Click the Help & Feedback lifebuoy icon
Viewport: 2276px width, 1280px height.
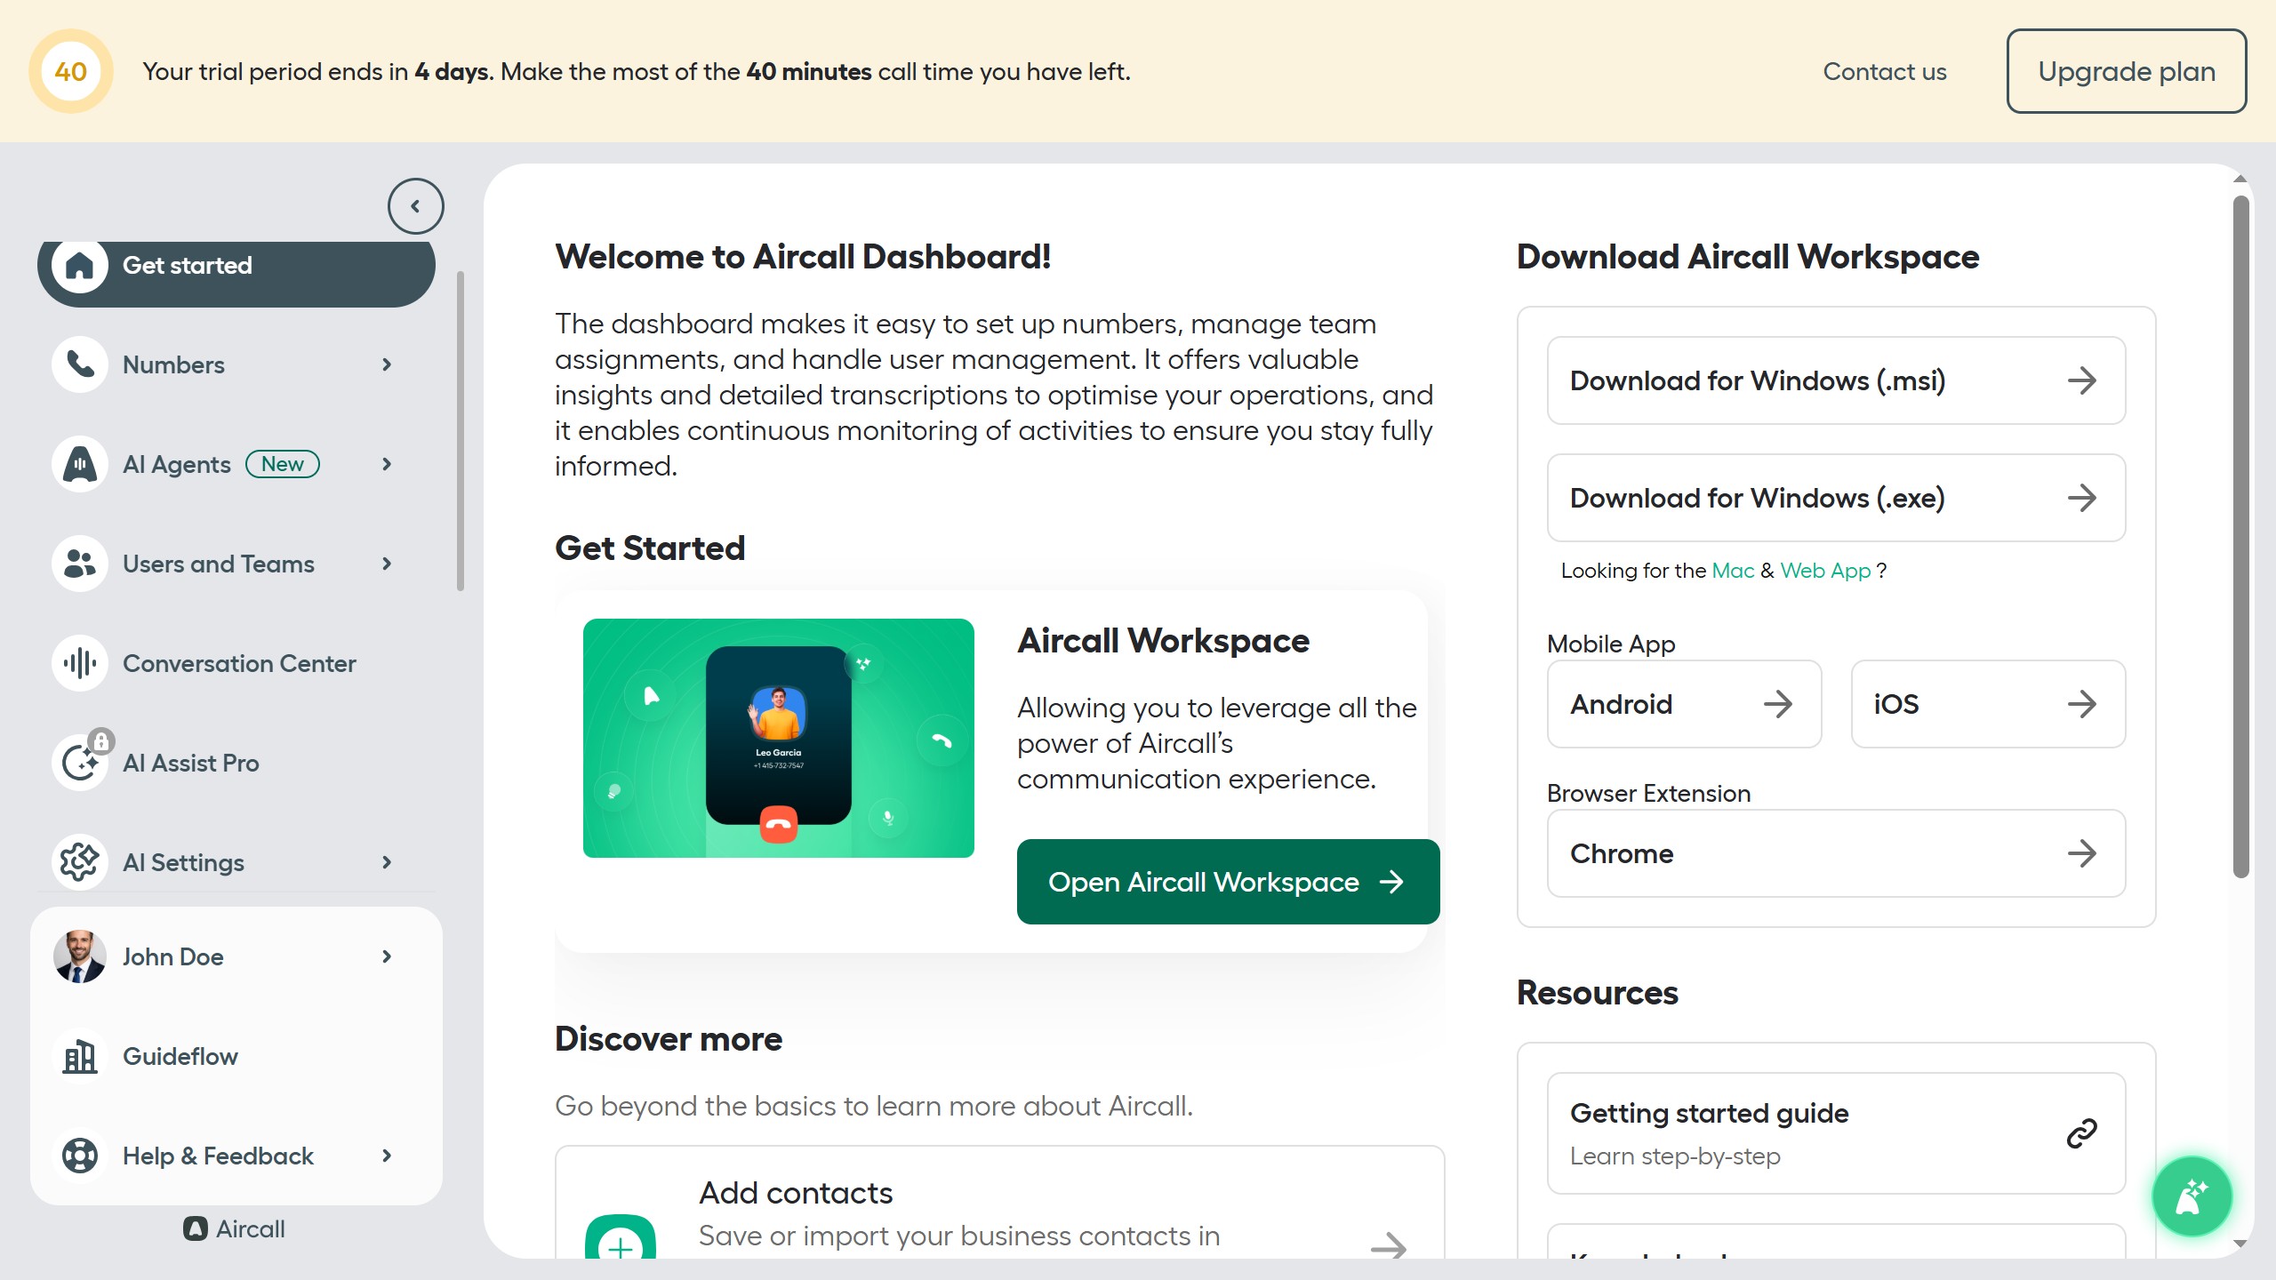(80, 1156)
